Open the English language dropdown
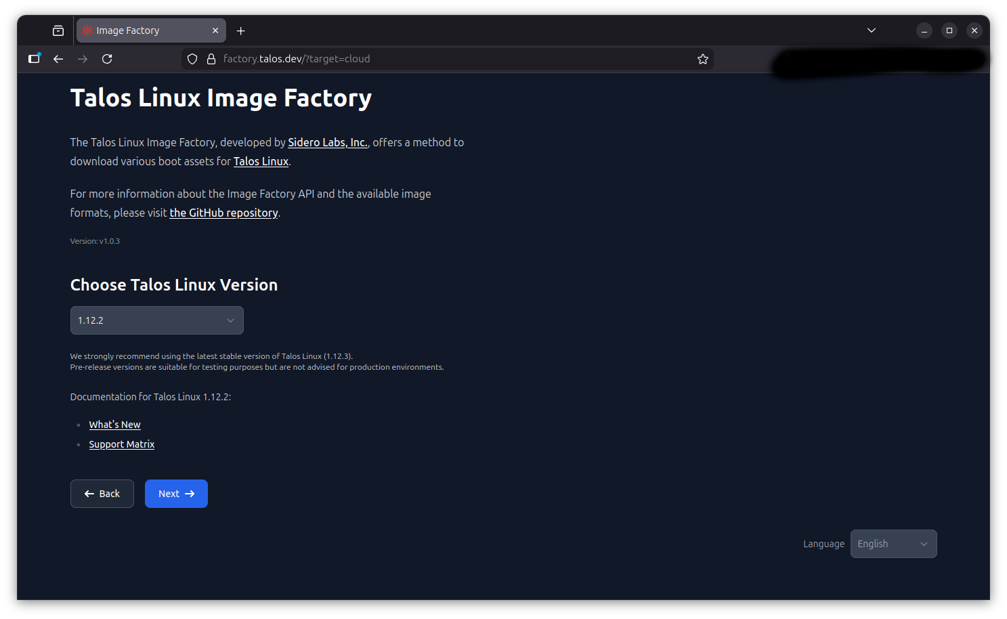The image size is (1007, 619). click(x=893, y=544)
